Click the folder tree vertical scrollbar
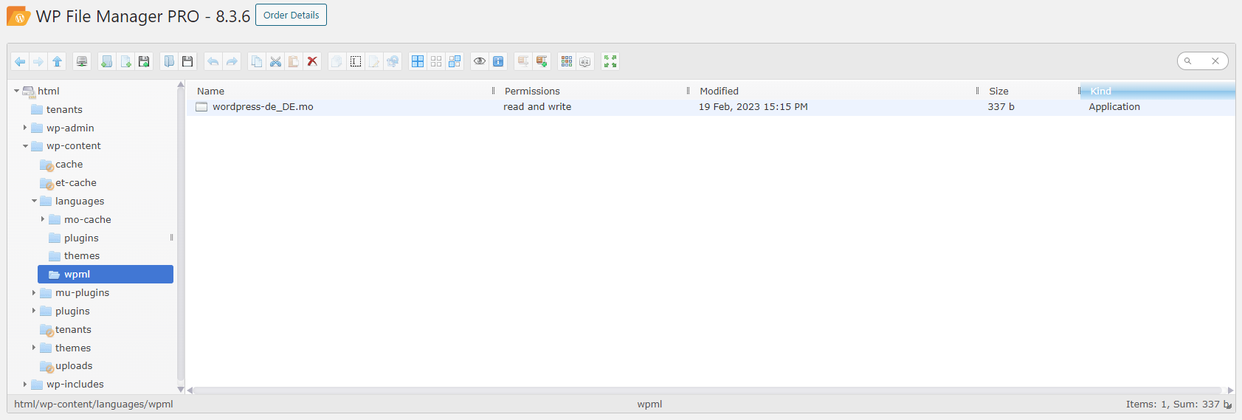 pos(181,236)
